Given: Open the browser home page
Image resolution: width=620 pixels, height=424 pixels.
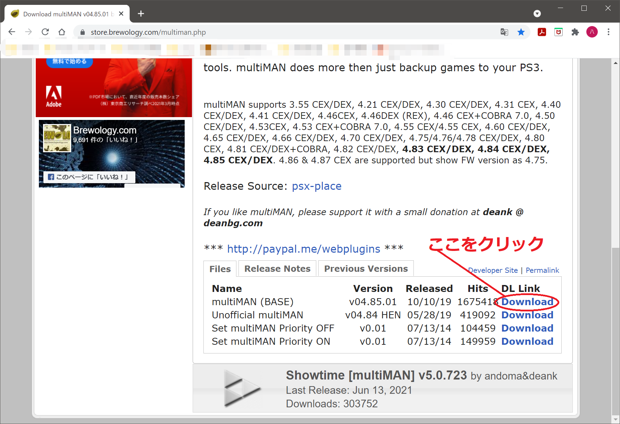Looking at the screenshot, I should point(62,32).
